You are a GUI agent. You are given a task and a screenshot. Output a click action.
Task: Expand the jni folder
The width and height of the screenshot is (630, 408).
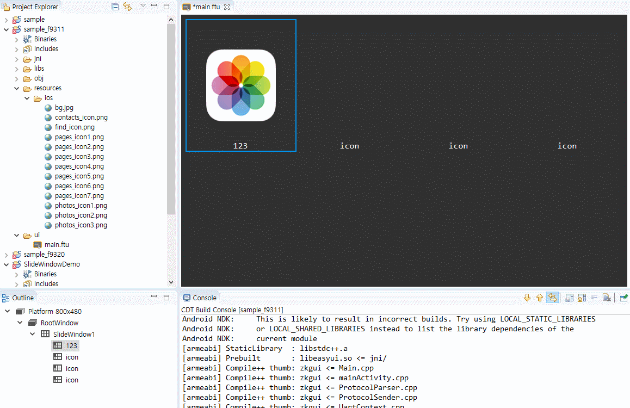point(16,59)
